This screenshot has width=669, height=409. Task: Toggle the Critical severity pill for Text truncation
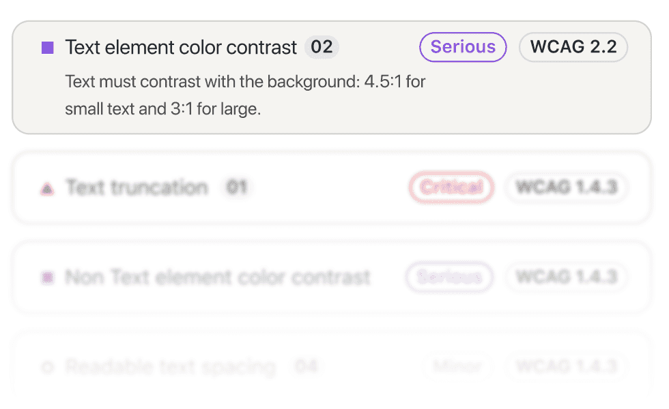[451, 187]
